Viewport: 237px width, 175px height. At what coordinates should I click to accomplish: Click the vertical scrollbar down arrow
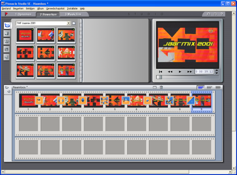pyautogui.click(x=234, y=168)
